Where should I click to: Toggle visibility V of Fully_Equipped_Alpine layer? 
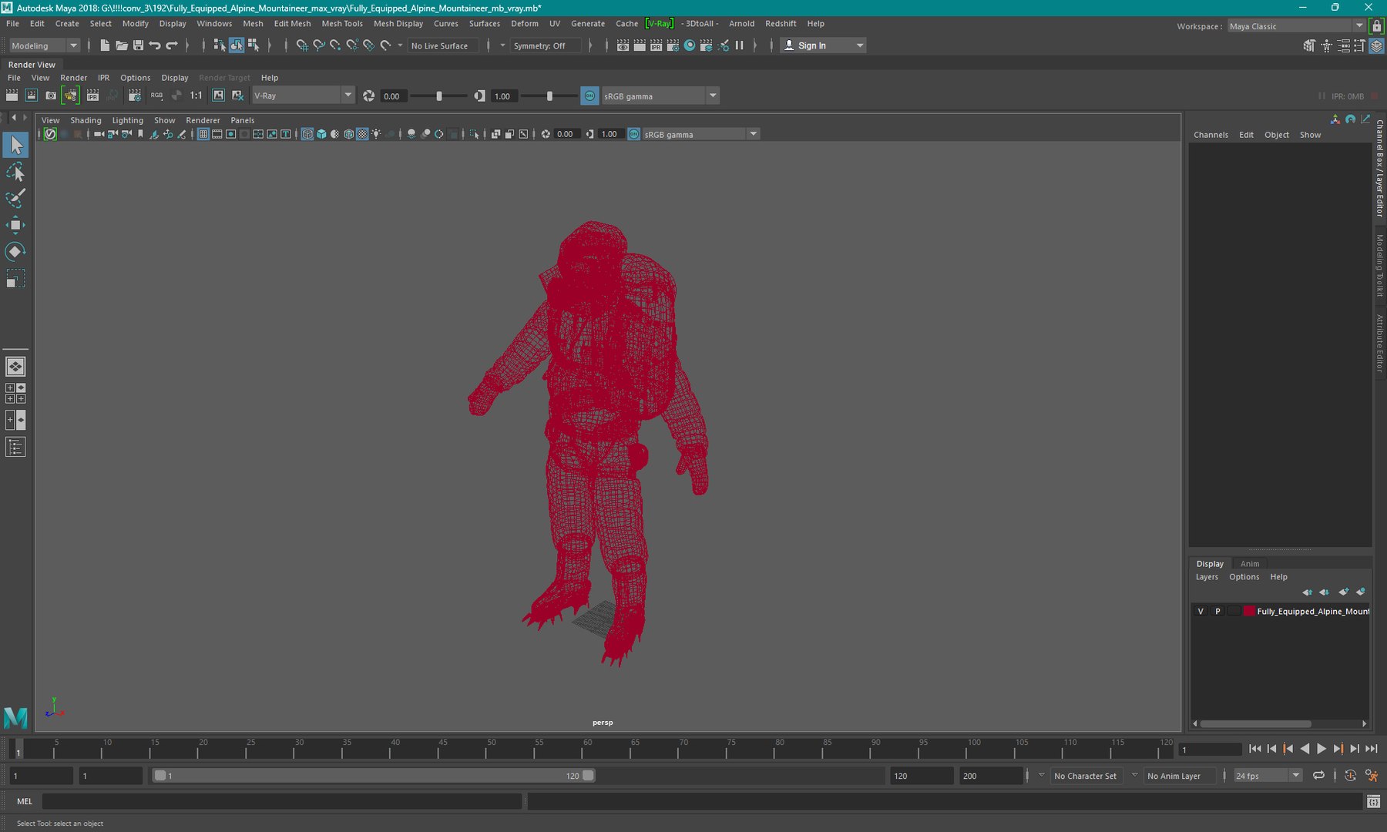click(1201, 611)
